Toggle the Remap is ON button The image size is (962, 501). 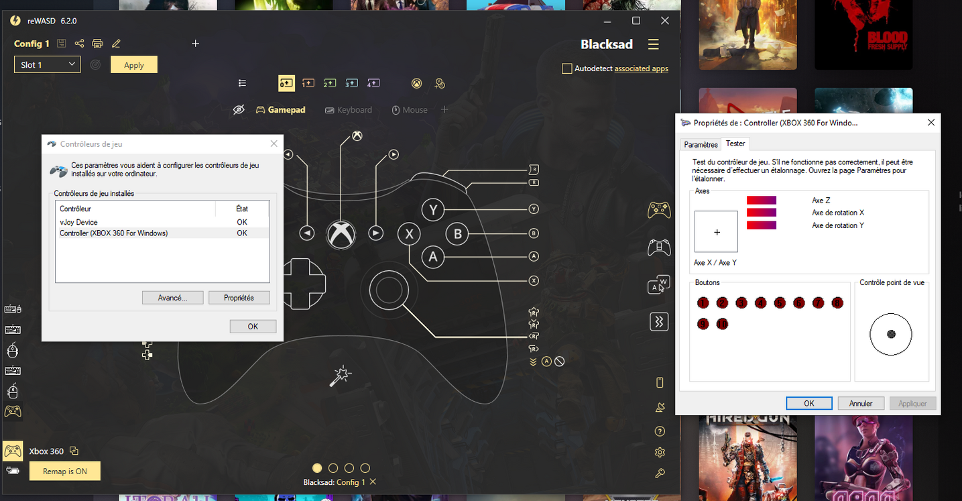(64, 471)
